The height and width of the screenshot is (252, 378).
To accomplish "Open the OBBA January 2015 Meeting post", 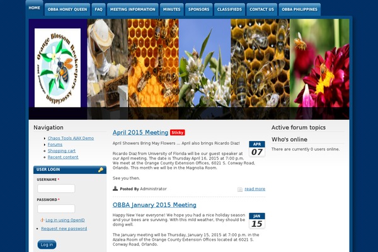I will pos(154,205).
